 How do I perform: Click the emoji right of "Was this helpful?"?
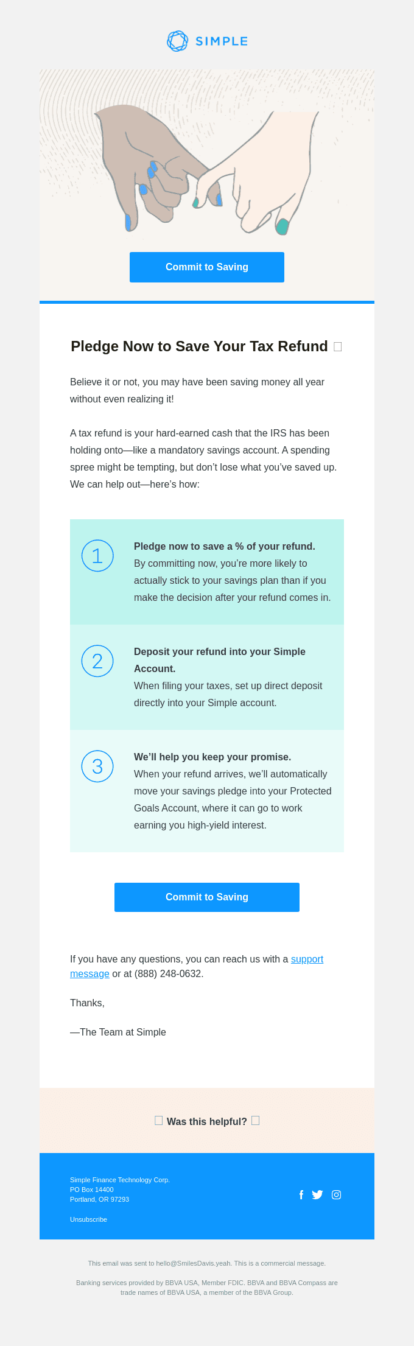256,1121
